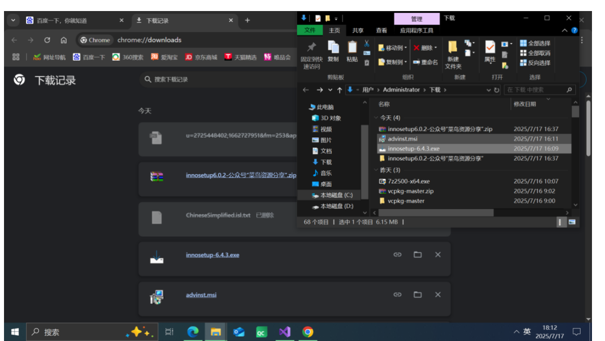The height and width of the screenshot is (341, 605).
Task: Click 京东商城 bookmark in Chrome
Action: 200,57
